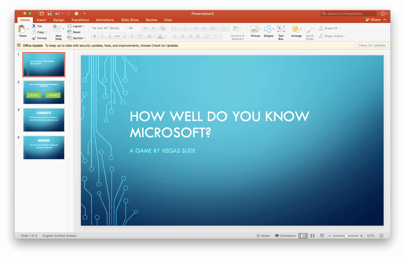Start Slide Show from status bar icon
This screenshot has width=405, height=258.
point(322,236)
